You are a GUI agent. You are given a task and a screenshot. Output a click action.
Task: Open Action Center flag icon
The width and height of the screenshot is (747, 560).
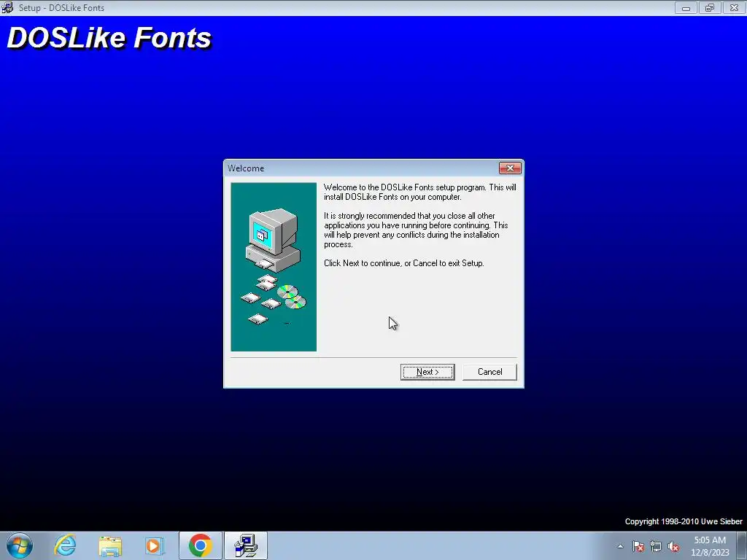(638, 546)
